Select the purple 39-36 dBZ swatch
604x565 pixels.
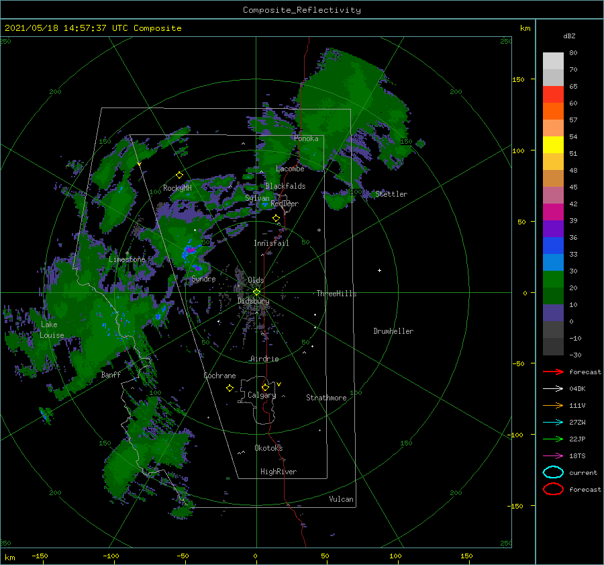(553, 228)
